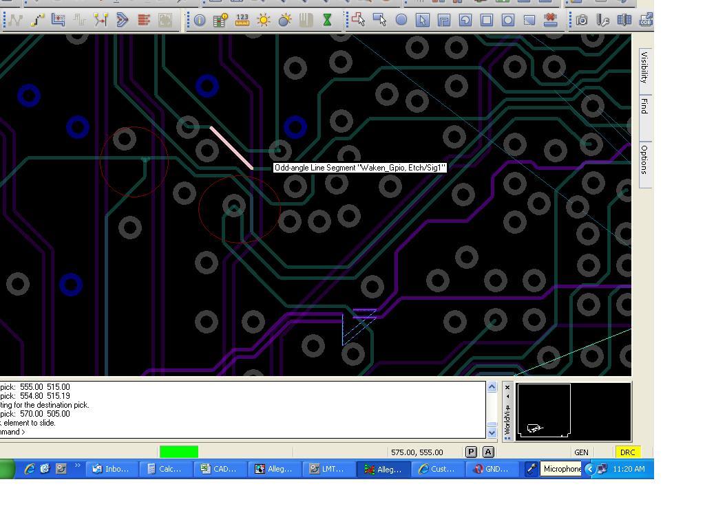Click the hourglass toolbar icon
705x528 pixels.
328,21
